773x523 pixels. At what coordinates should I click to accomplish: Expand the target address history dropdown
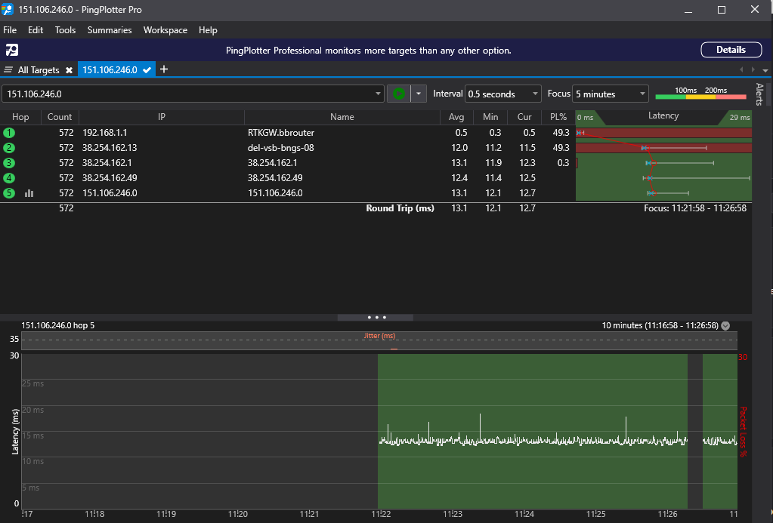(x=379, y=94)
